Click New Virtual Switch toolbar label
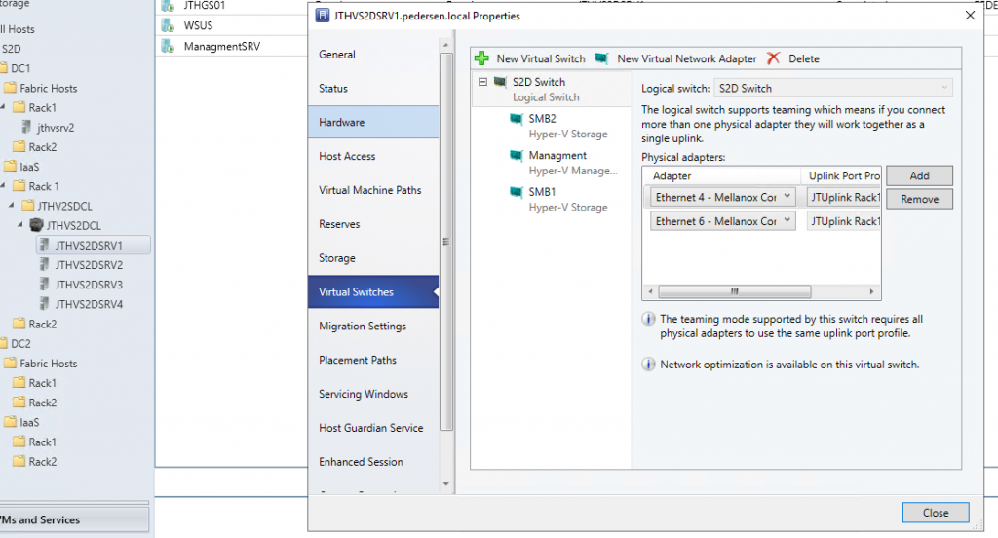 point(540,58)
